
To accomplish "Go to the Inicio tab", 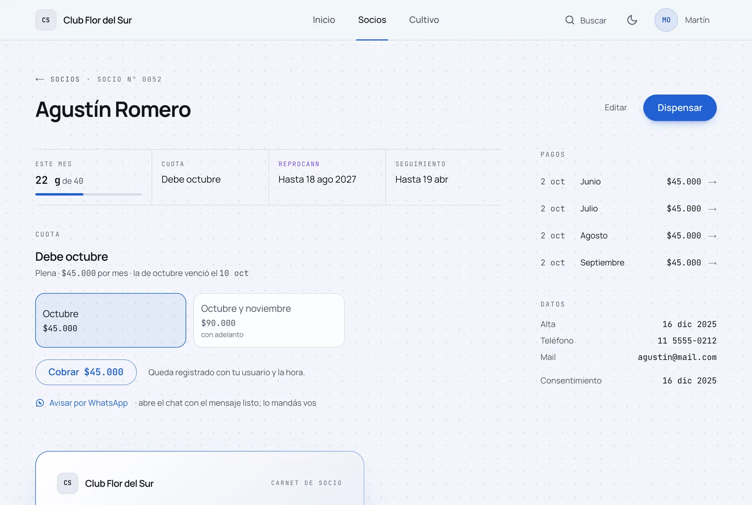I will click(324, 20).
